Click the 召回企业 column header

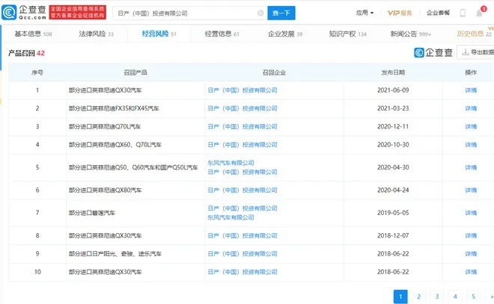pos(274,72)
